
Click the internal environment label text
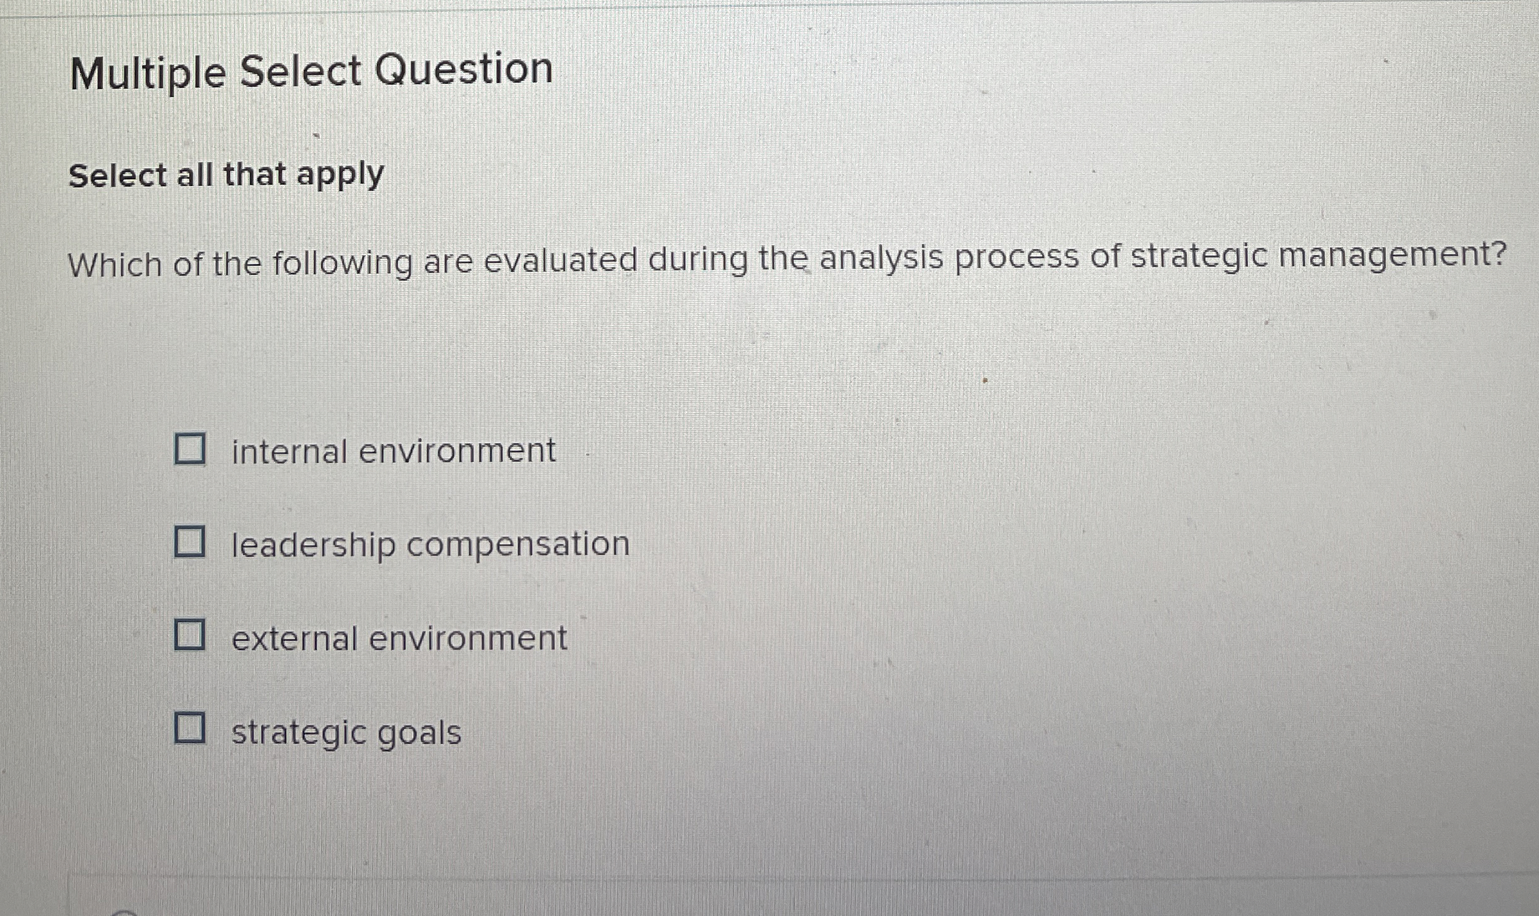click(x=392, y=450)
